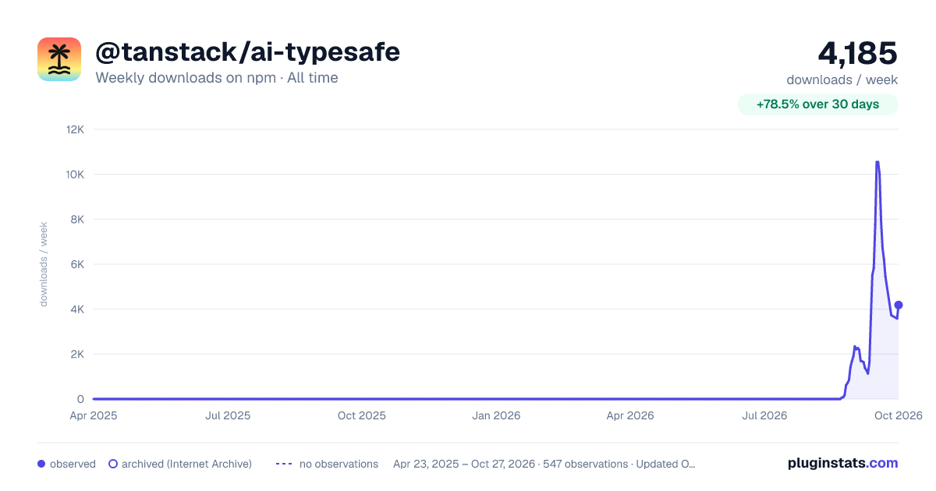Image resolution: width=936 pixels, height=491 pixels.
Task: Click the Jul 2025 x-axis label
Action: 228,416
